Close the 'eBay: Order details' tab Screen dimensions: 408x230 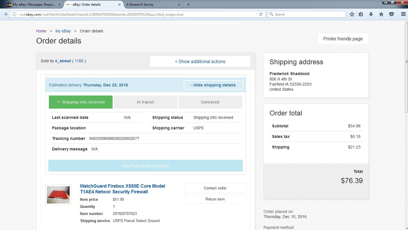(x=120, y=5)
